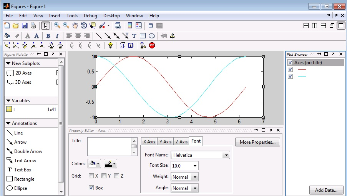
Task: Select the tile figures grid layout icon
Action: click(306, 26)
